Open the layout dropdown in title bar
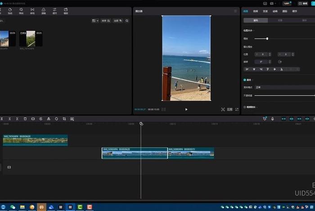 273,4
